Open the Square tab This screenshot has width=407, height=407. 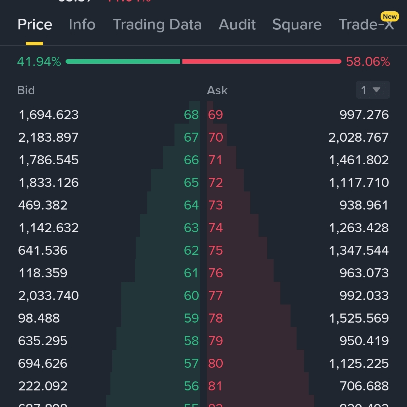[297, 24]
